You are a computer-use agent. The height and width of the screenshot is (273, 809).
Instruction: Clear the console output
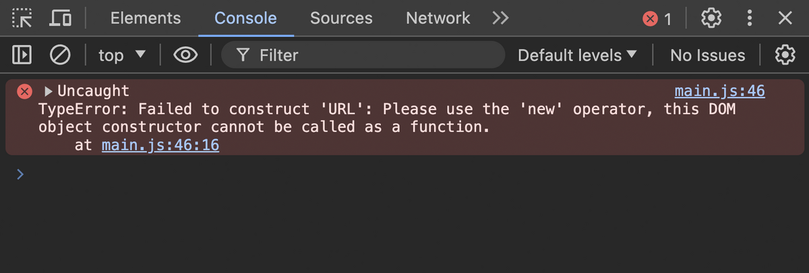point(61,55)
